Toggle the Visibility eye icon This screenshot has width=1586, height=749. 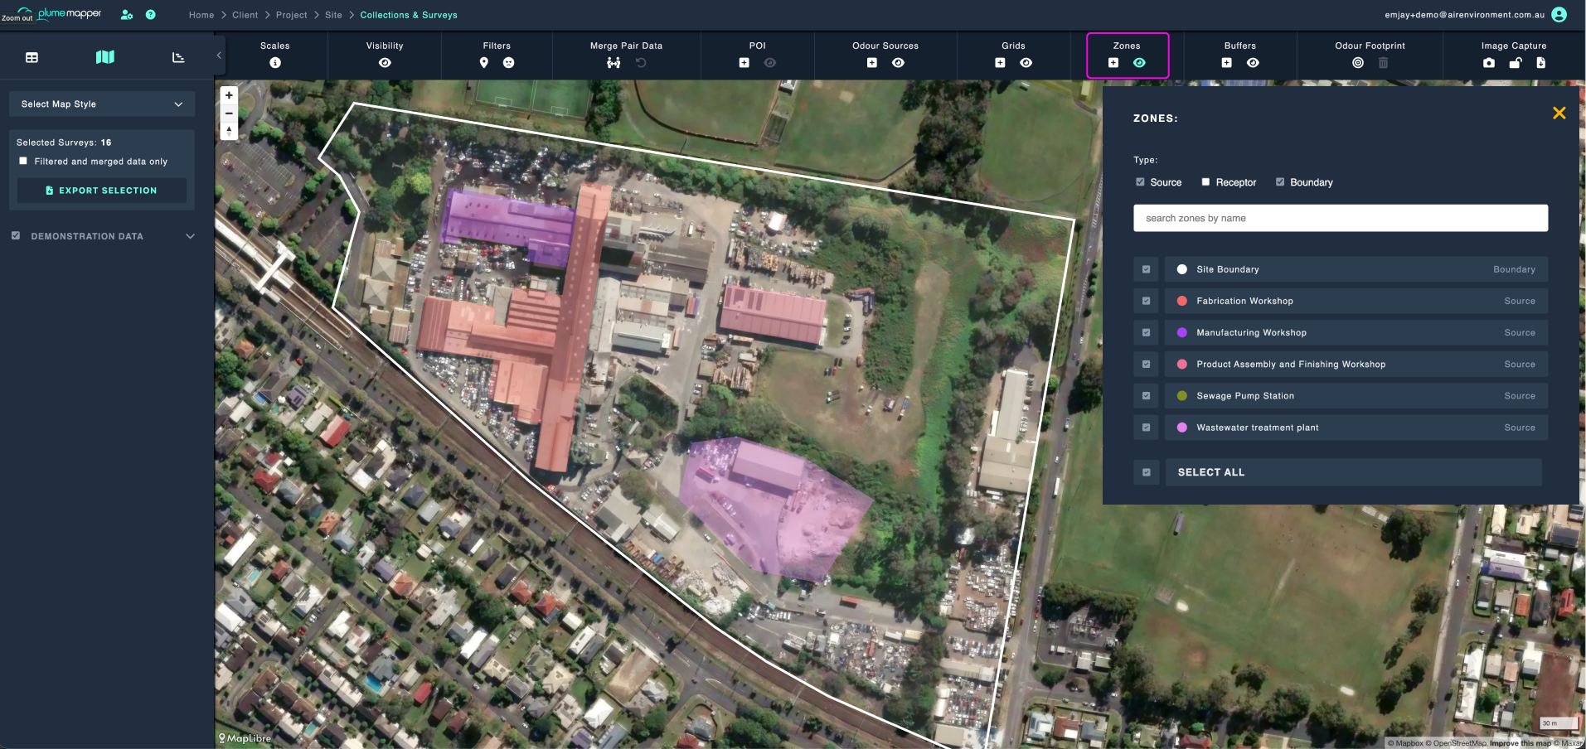point(385,63)
